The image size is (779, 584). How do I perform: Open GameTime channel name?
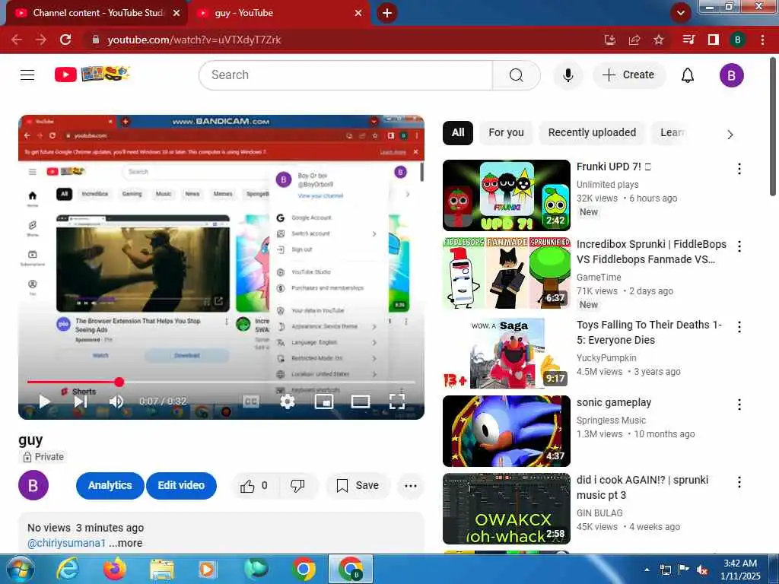coord(599,277)
